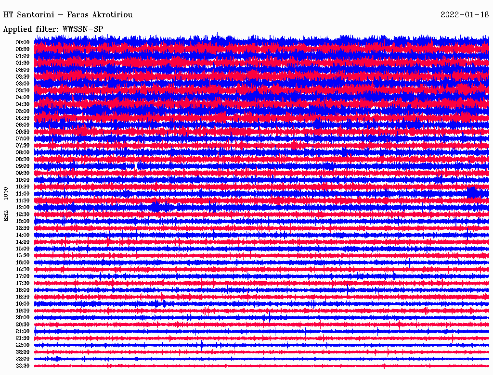Viewport: 493px width, 375px height.
Task: Select the 20:30 time label
Action: (x=23, y=325)
